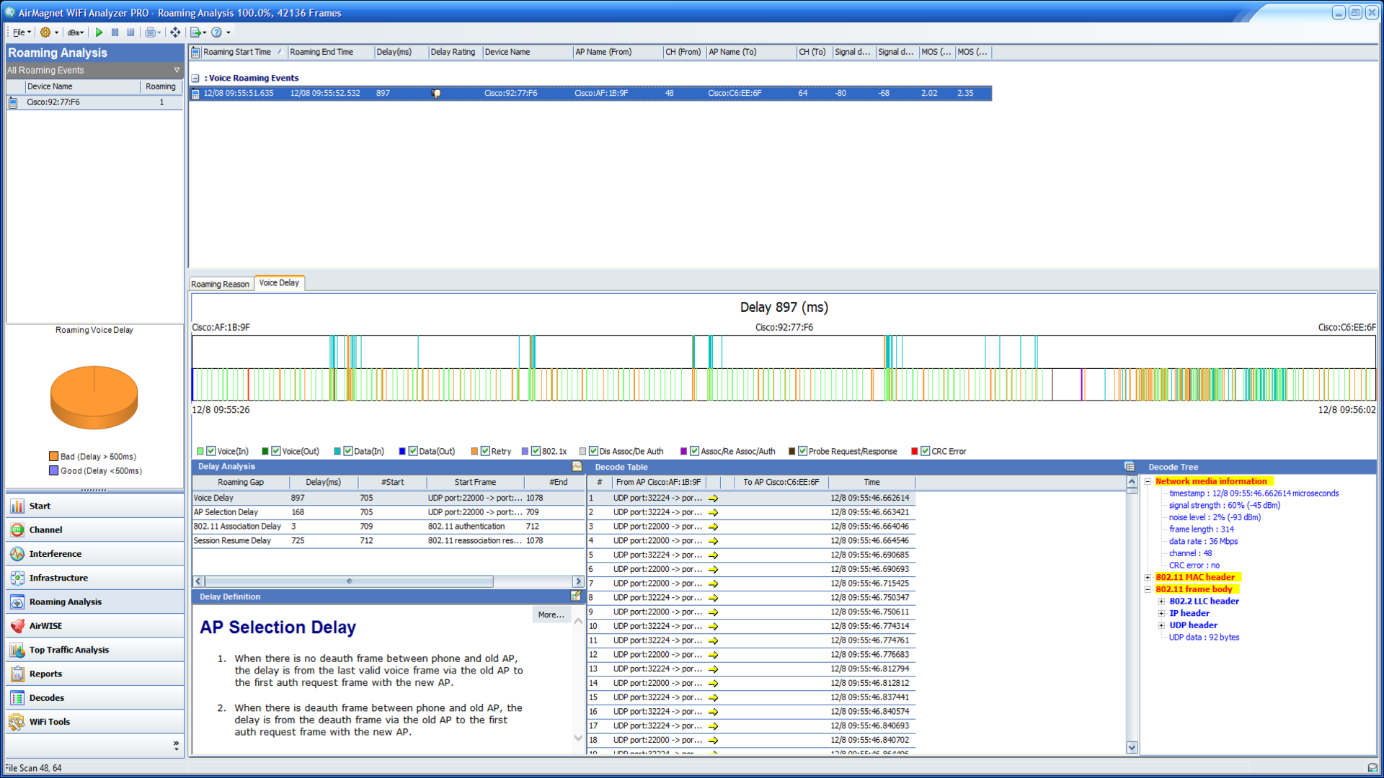Switch to the Roaming Reason tab

(220, 283)
